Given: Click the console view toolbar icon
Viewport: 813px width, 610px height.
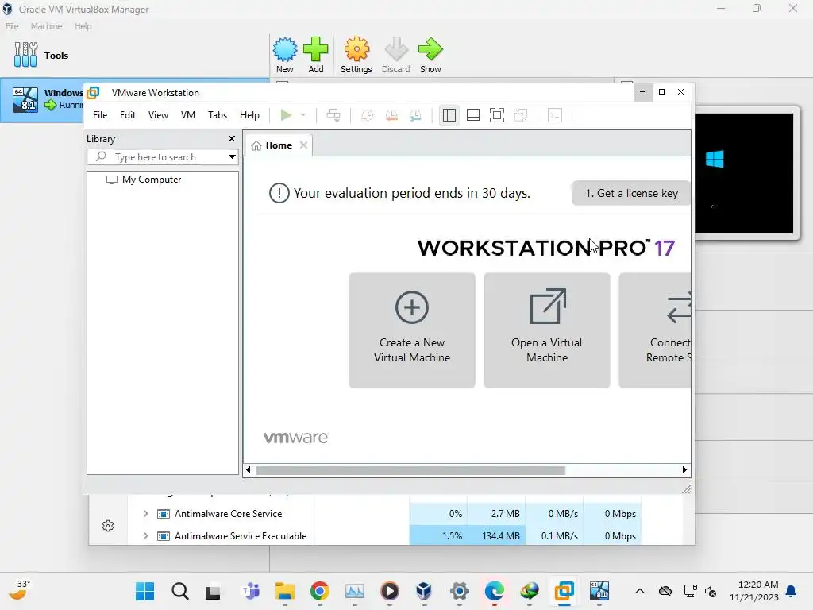Looking at the screenshot, I should click(555, 115).
